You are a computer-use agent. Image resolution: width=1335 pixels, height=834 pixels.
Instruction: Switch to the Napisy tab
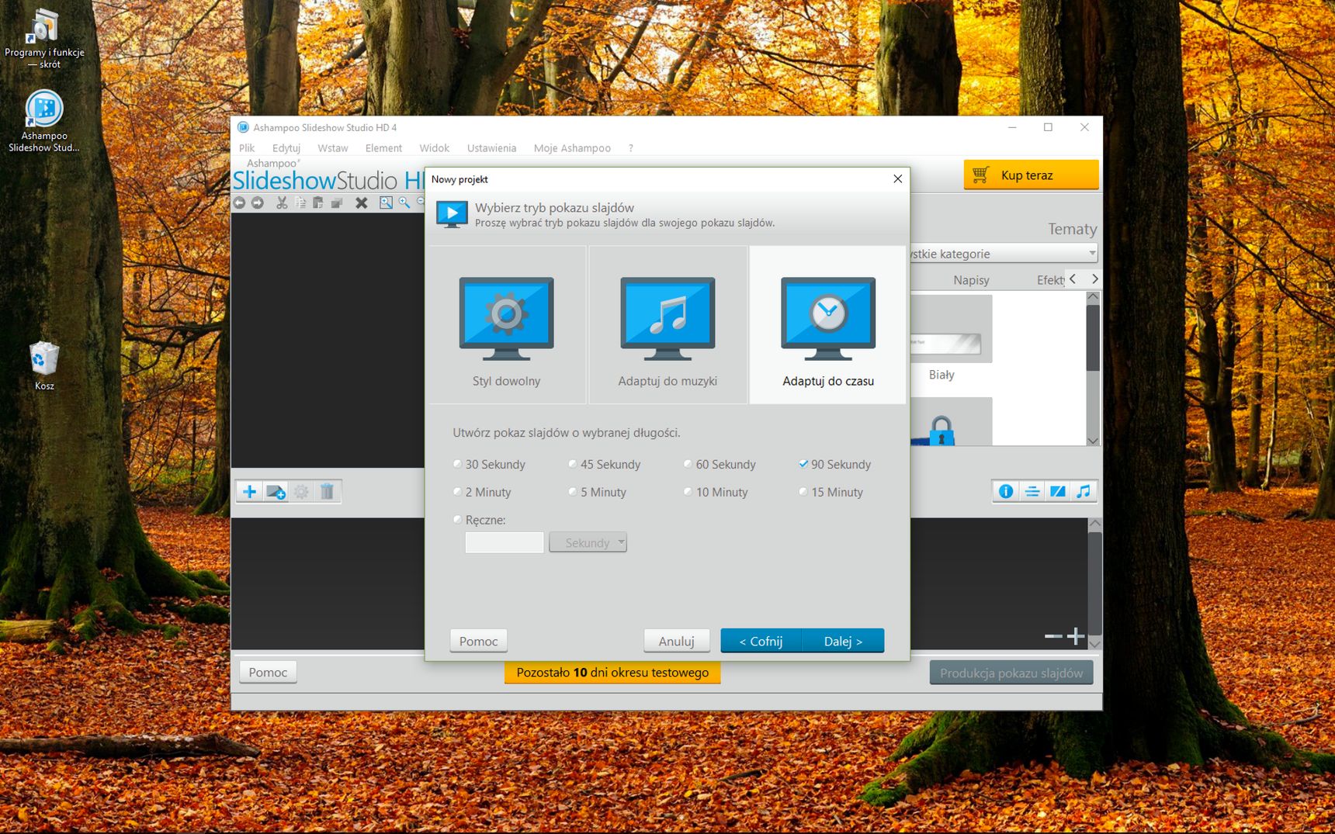971,280
